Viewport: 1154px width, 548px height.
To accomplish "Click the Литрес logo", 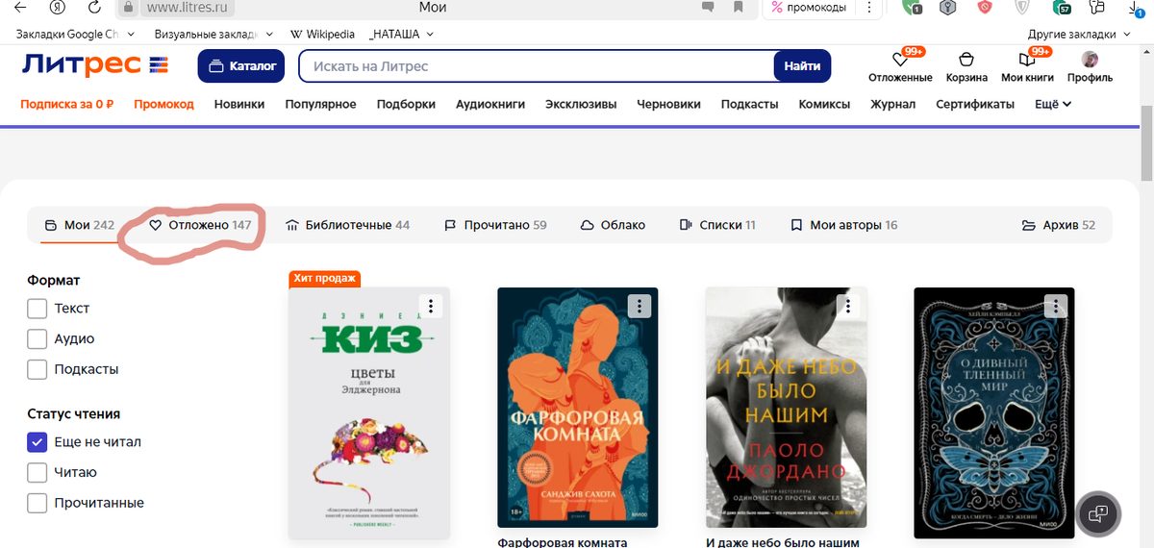I will (x=95, y=65).
